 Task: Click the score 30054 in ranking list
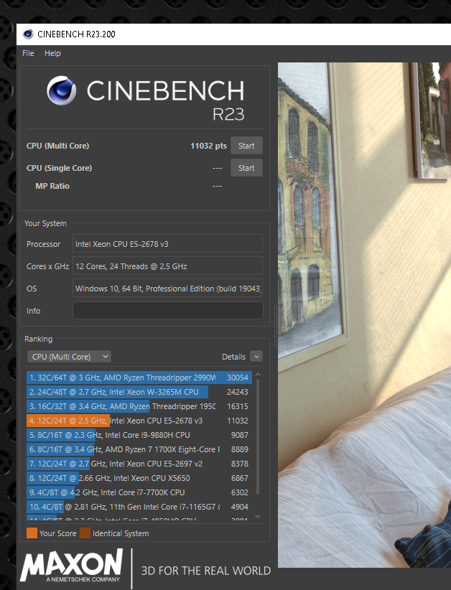pos(238,378)
